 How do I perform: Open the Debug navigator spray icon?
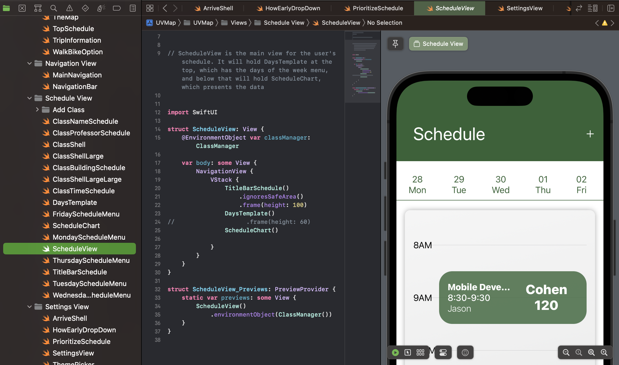click(x=101, y=8)
